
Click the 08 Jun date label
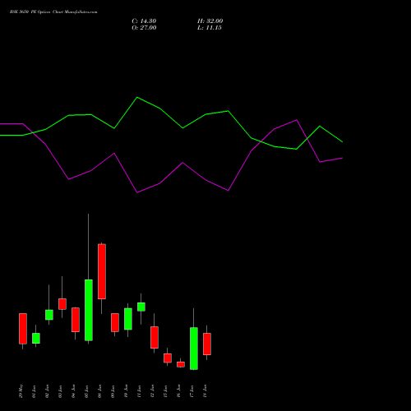tap(100, 391)
